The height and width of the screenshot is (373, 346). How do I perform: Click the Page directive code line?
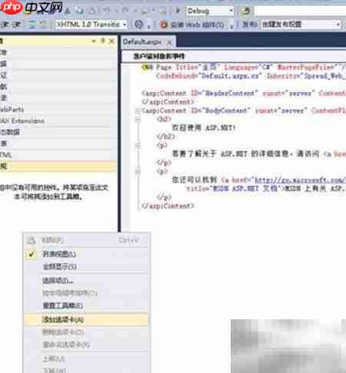(x=244, y=68)
